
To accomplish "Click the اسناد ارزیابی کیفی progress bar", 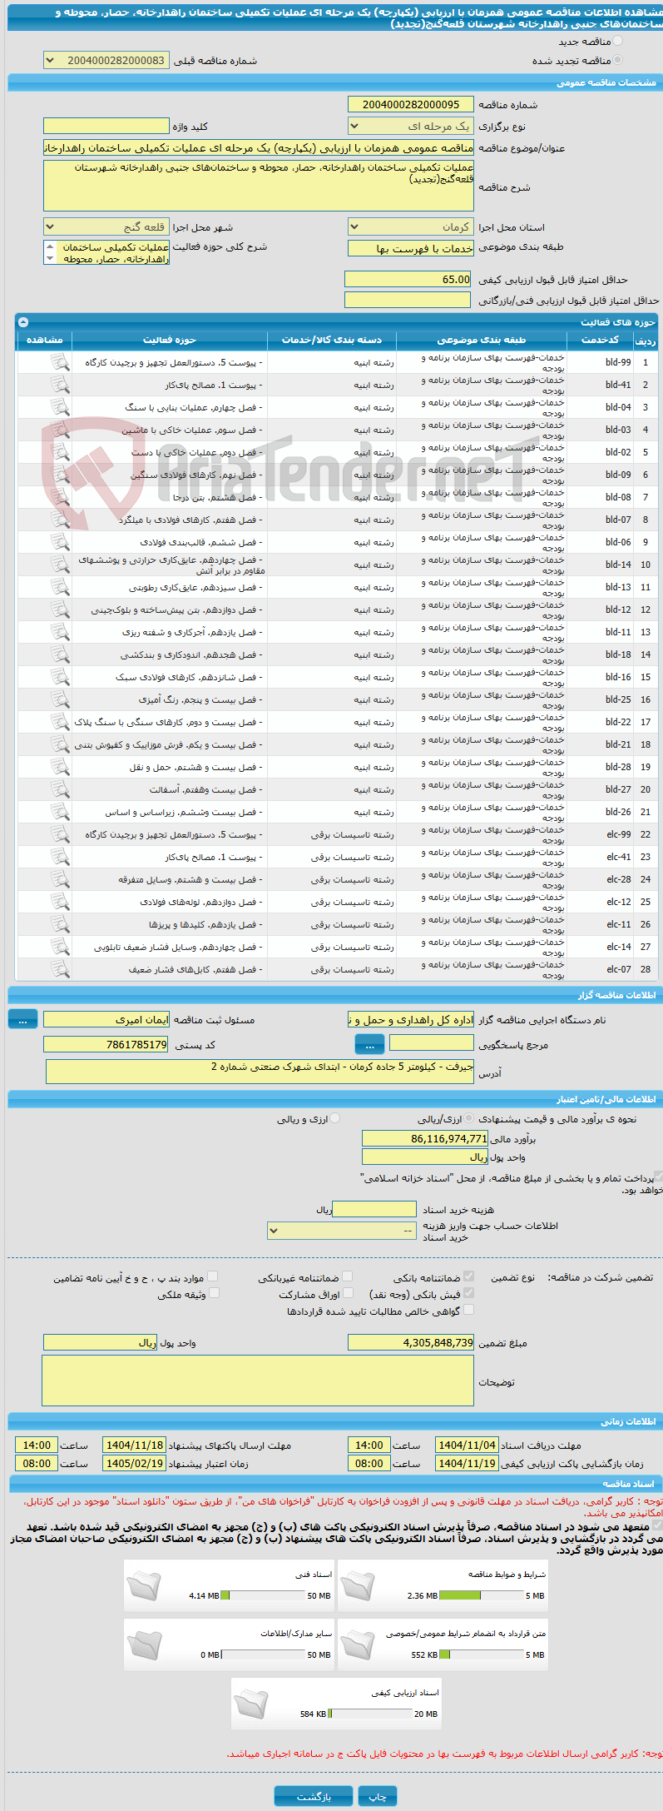I will (370, 1714).
